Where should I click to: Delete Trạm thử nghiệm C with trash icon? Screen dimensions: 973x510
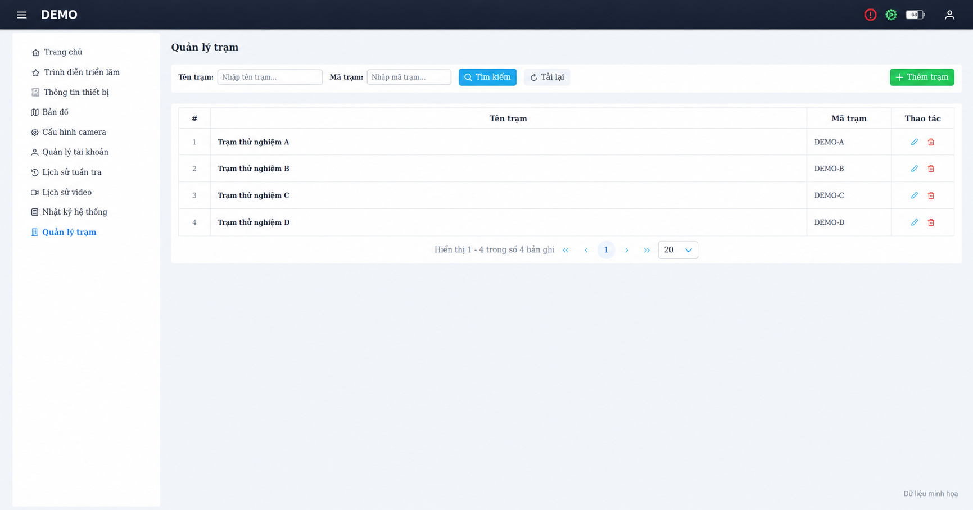click(931, 195)
